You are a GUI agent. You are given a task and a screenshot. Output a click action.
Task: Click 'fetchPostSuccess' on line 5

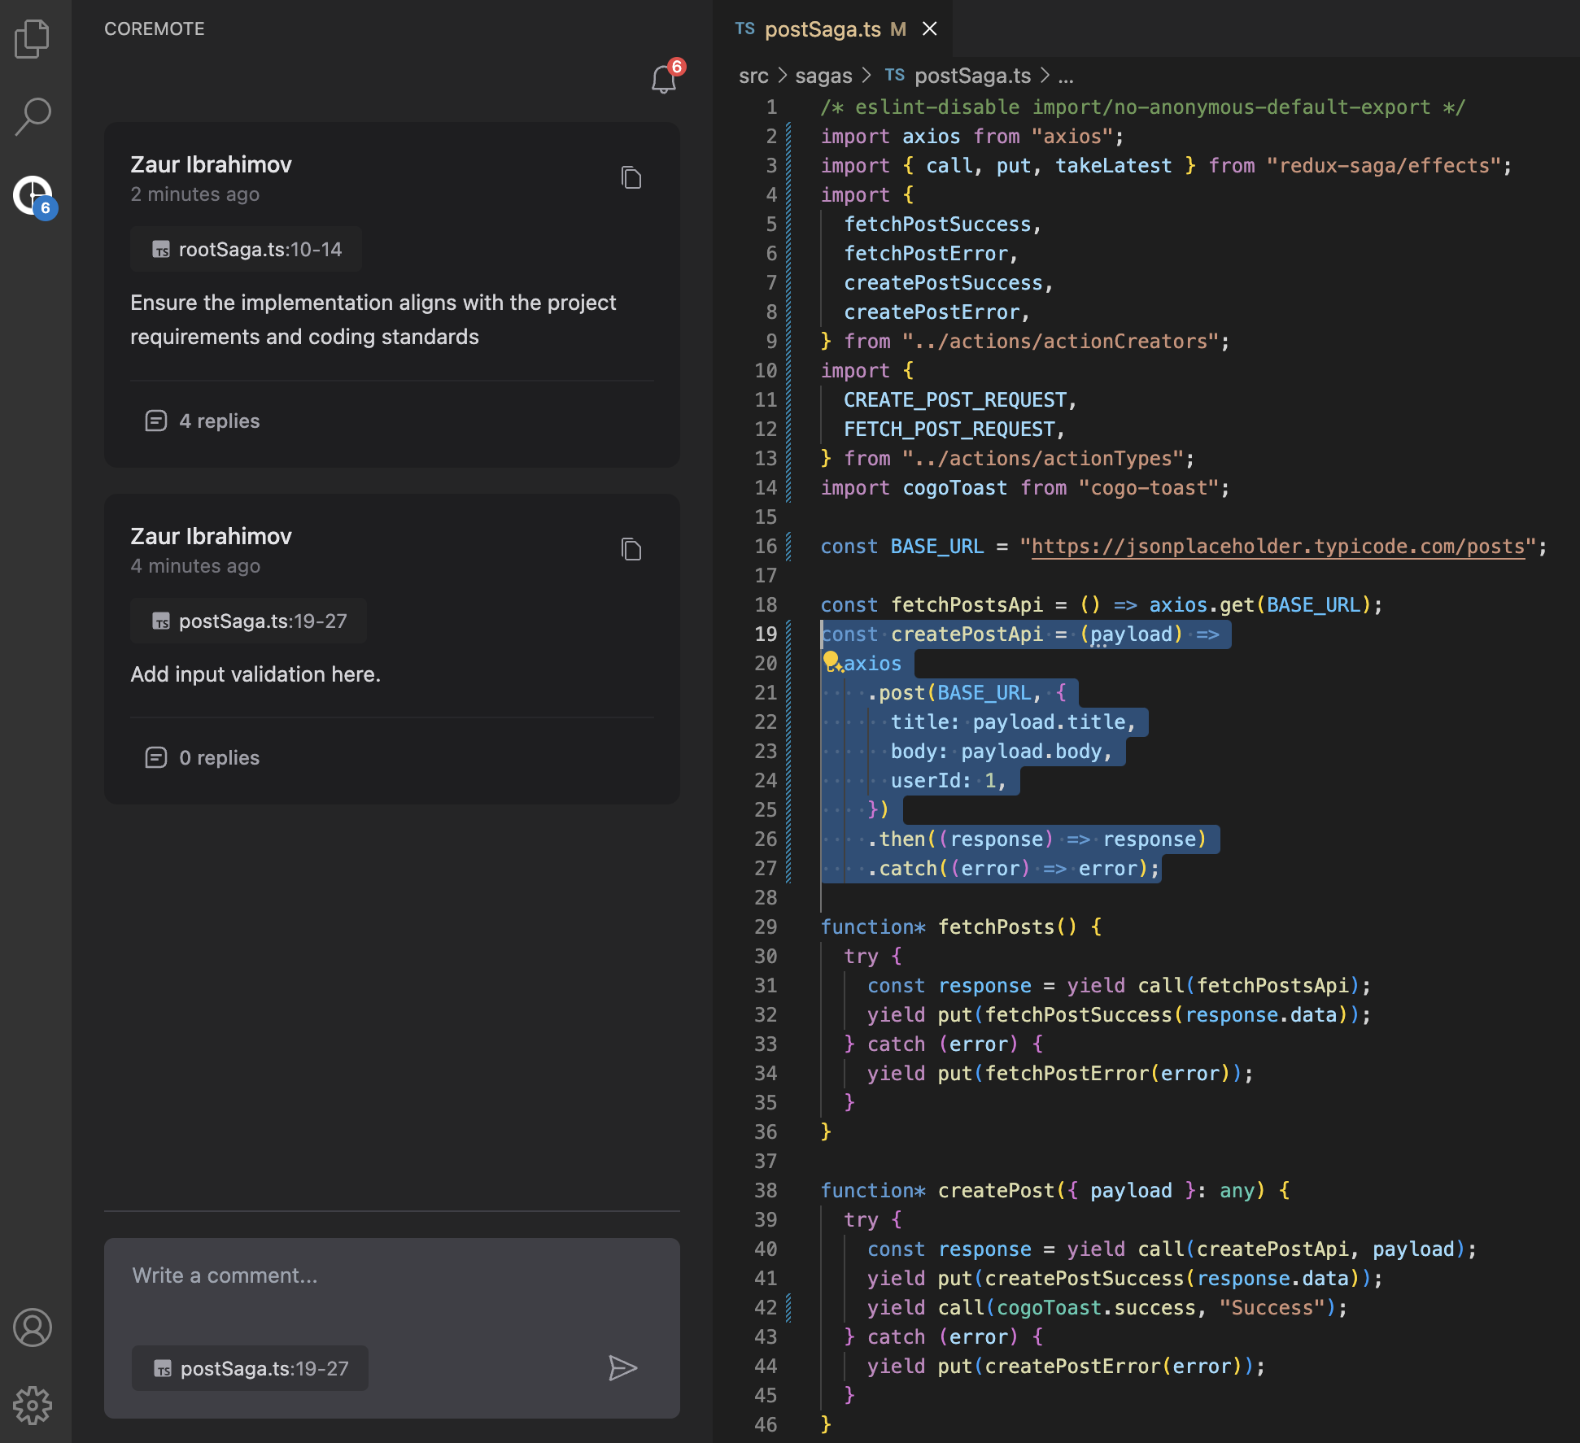point(937,225)
